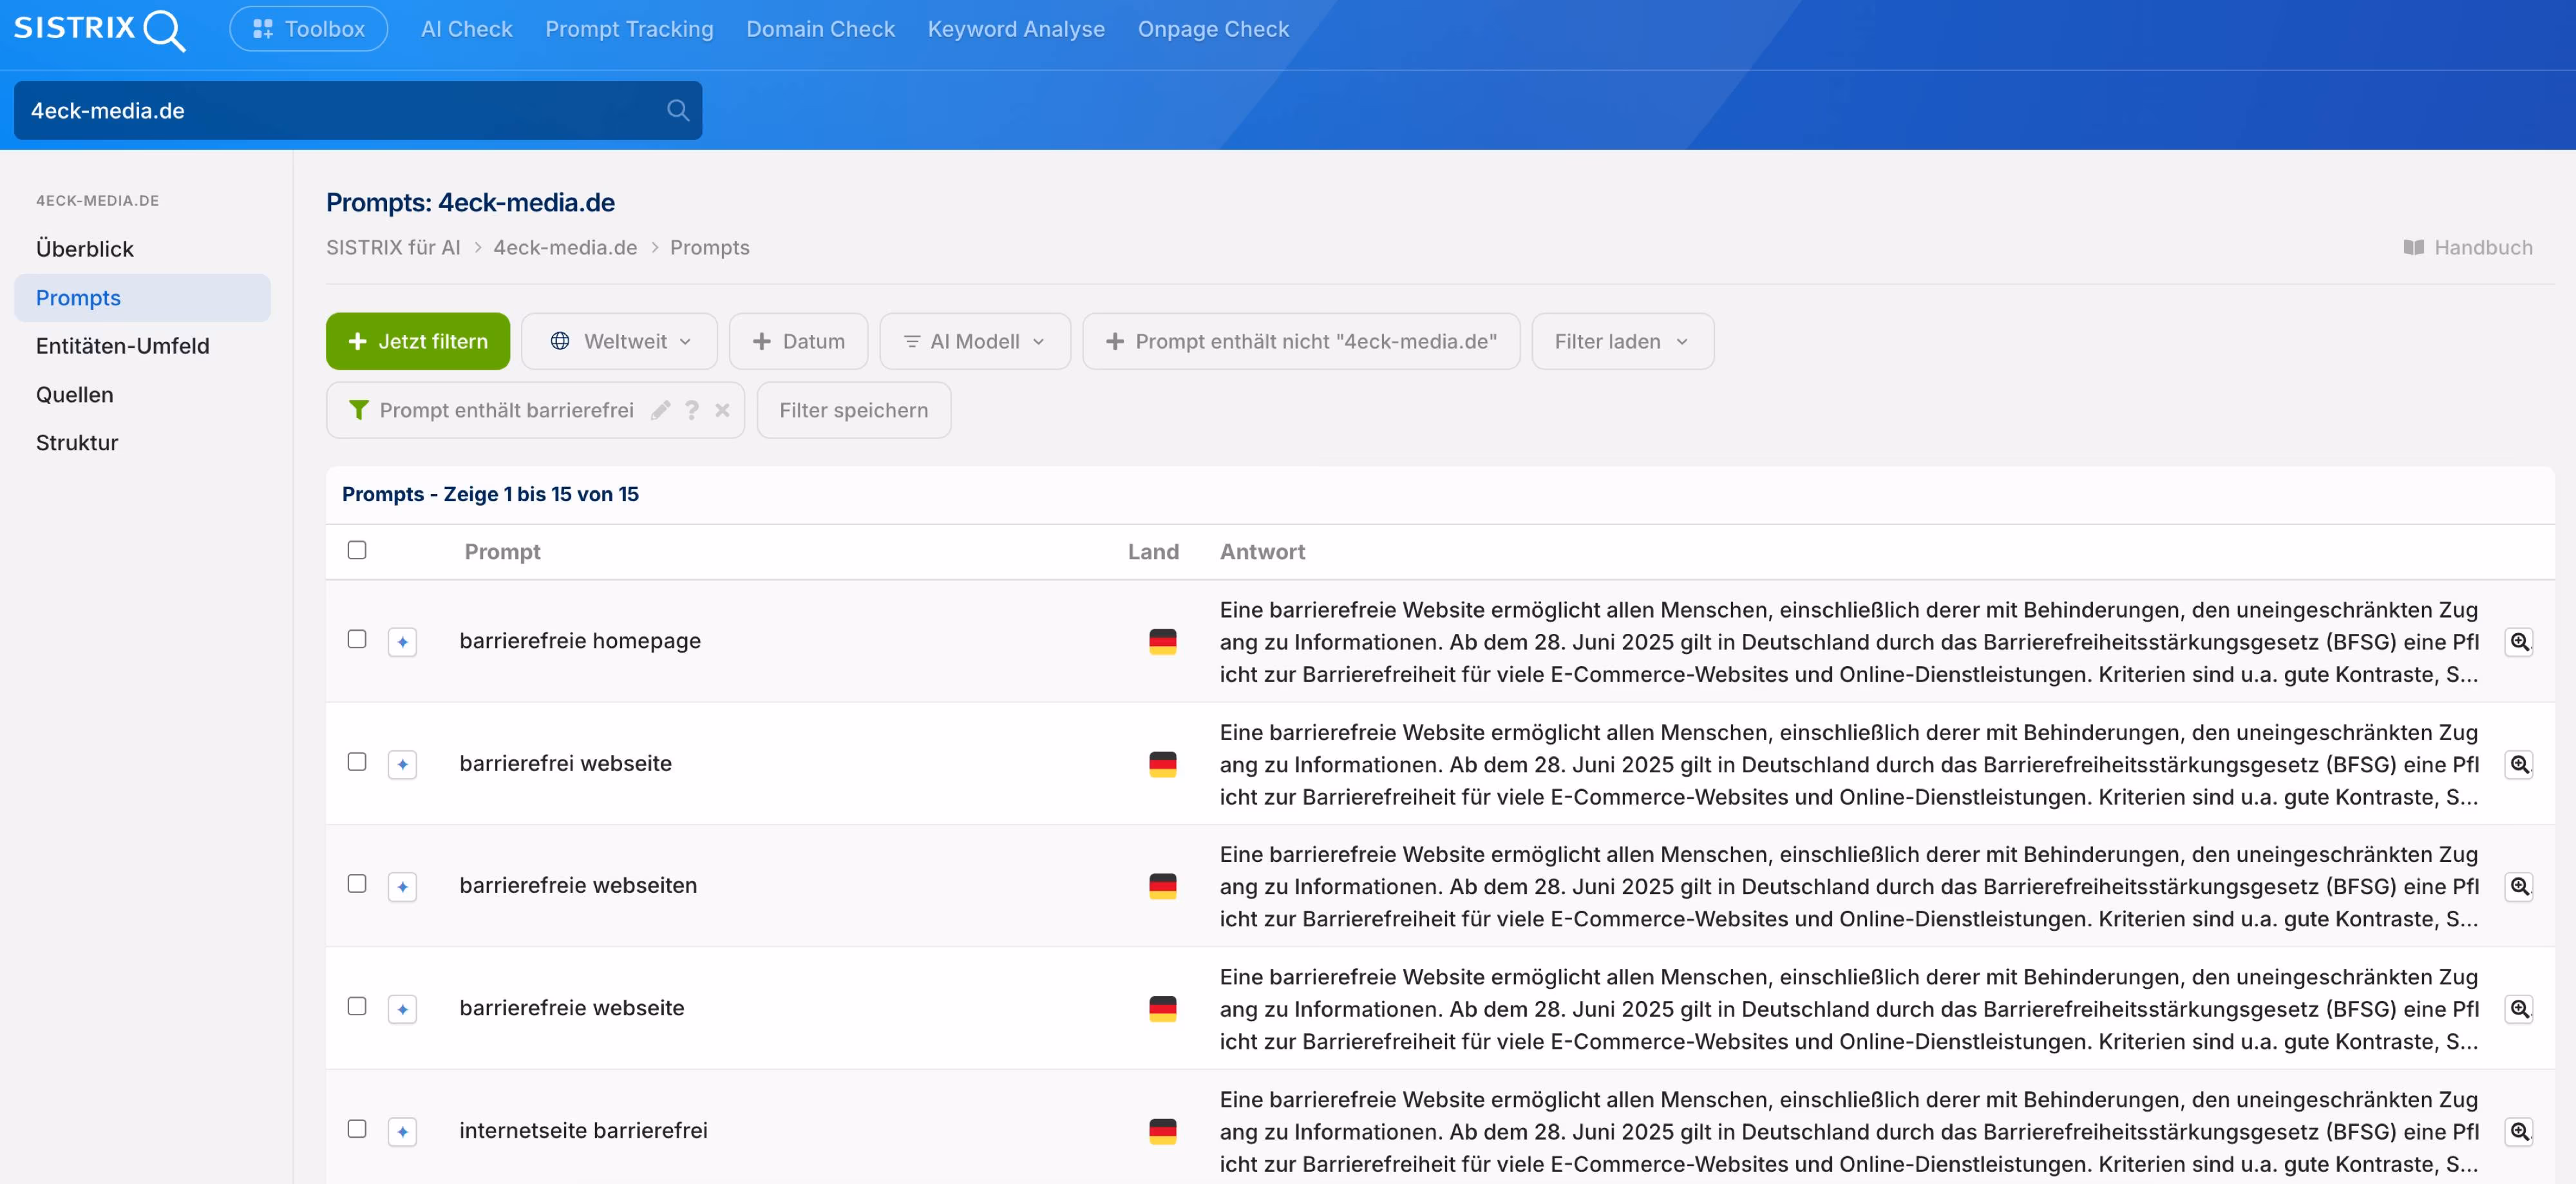The image size is (2576, 1184).
Task: Go to Onpage Check
Action: coord(1213,29)
